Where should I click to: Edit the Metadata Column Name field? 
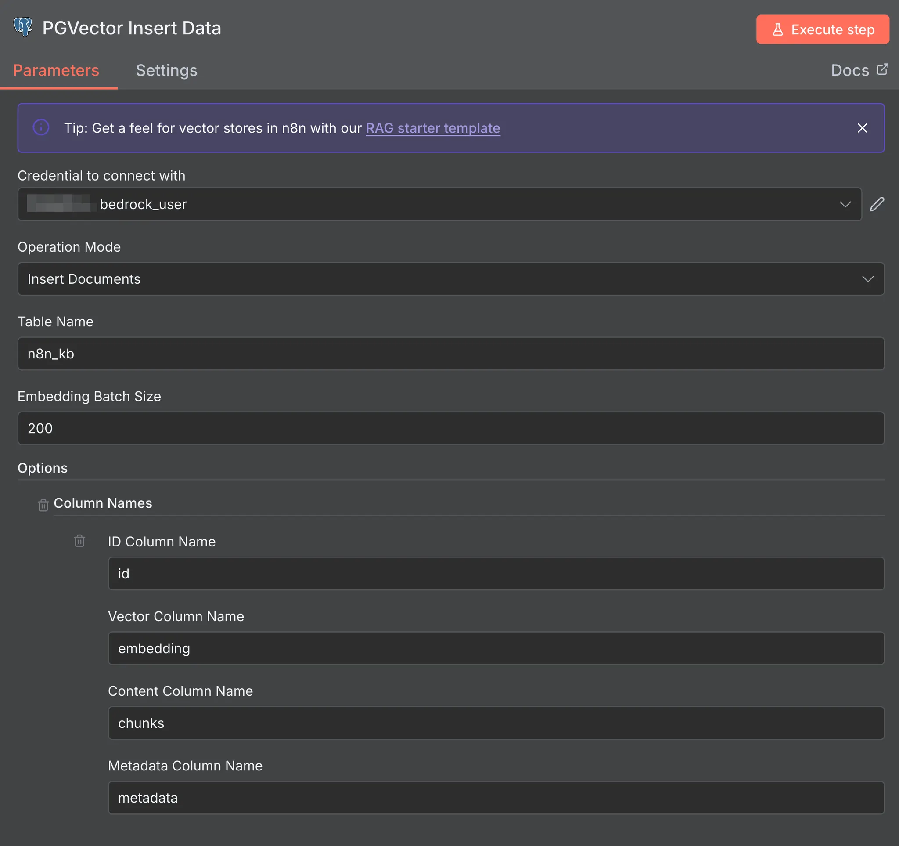(496, 798)
